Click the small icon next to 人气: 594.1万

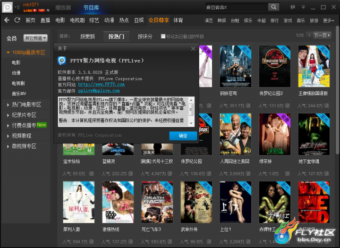pos(91,242)
